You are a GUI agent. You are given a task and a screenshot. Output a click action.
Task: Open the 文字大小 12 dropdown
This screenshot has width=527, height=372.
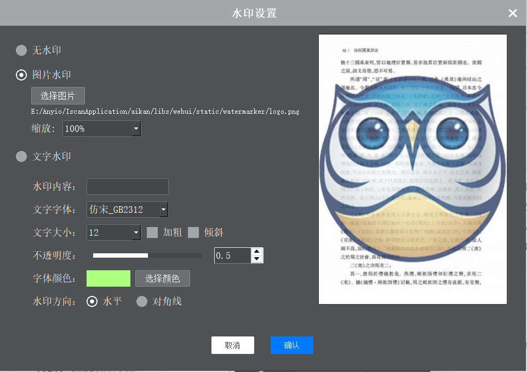click(113, 233)
